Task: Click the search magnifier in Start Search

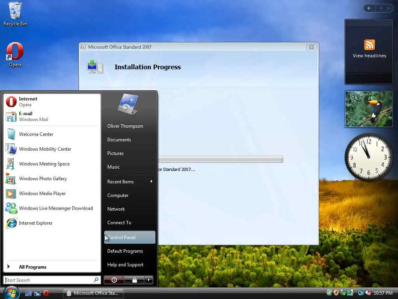Action: coord(96,280)
